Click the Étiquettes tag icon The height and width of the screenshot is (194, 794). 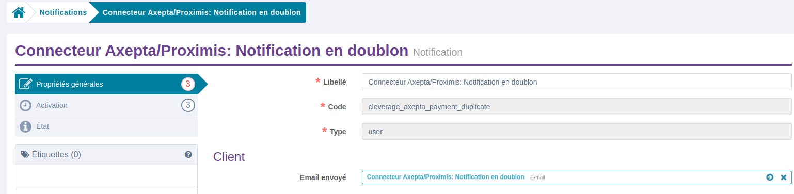click(x=25, y=154)
